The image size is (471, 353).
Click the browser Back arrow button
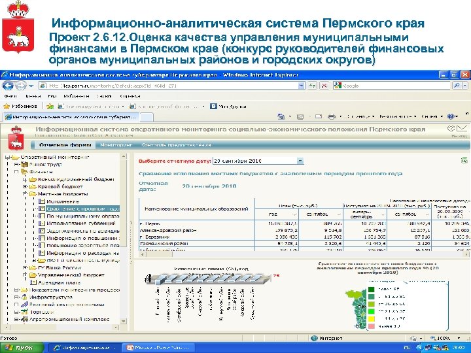coord(8,86)
